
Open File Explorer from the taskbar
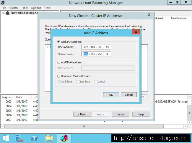coord(49,138)
